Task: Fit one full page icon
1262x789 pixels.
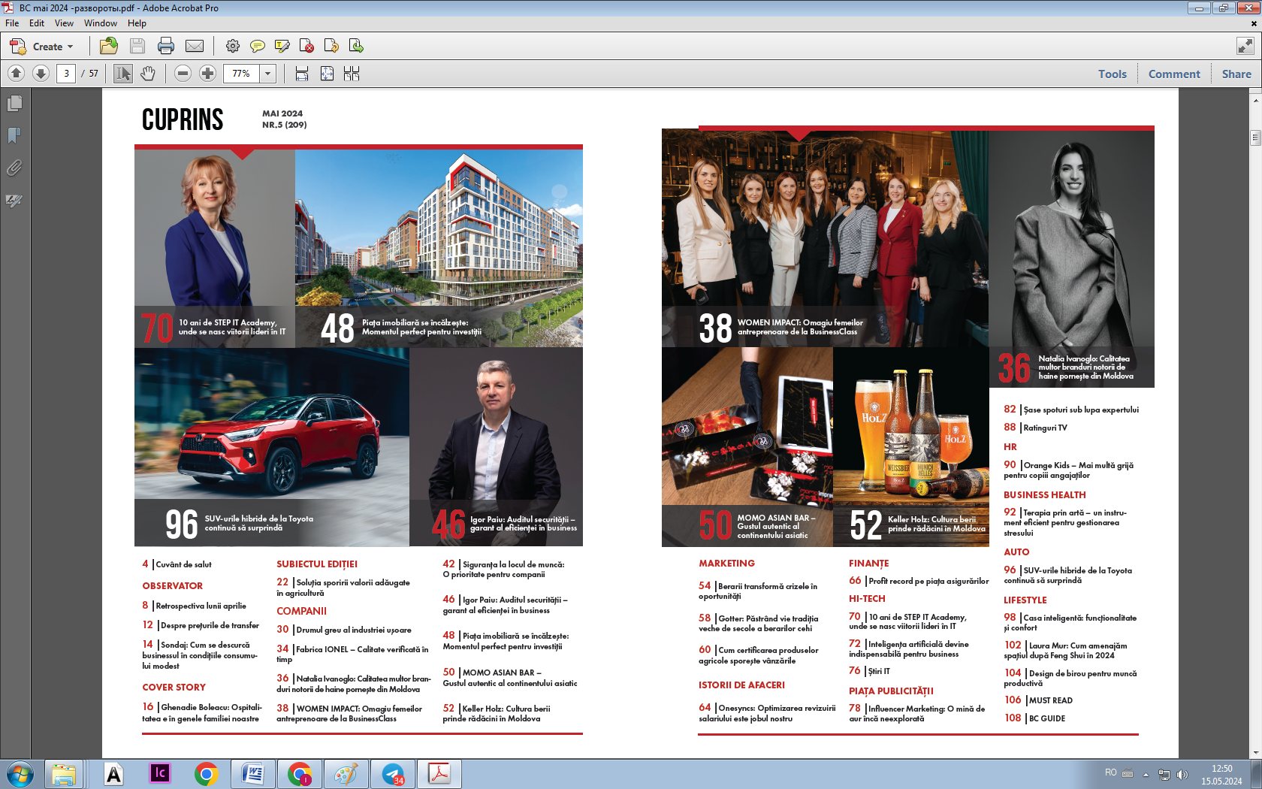Action: click(327, 74)
